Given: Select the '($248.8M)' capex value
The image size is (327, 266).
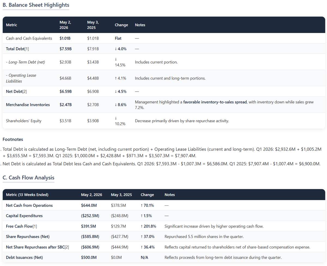Looking at the screenshot, I should (120, 216).
